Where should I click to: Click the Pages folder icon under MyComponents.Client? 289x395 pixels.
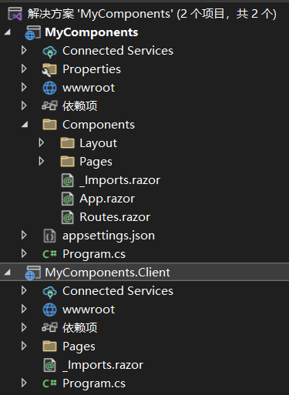tap(49, 346)
